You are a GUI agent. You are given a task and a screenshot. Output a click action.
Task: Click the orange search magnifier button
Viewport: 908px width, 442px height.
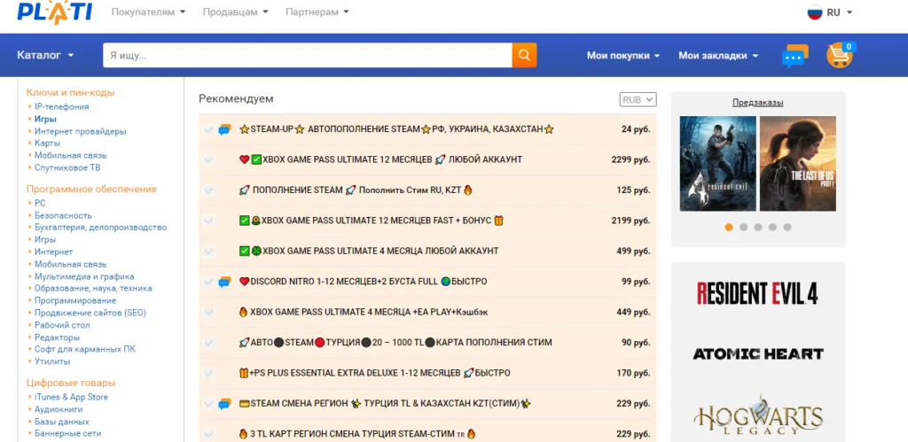[524, 55]
